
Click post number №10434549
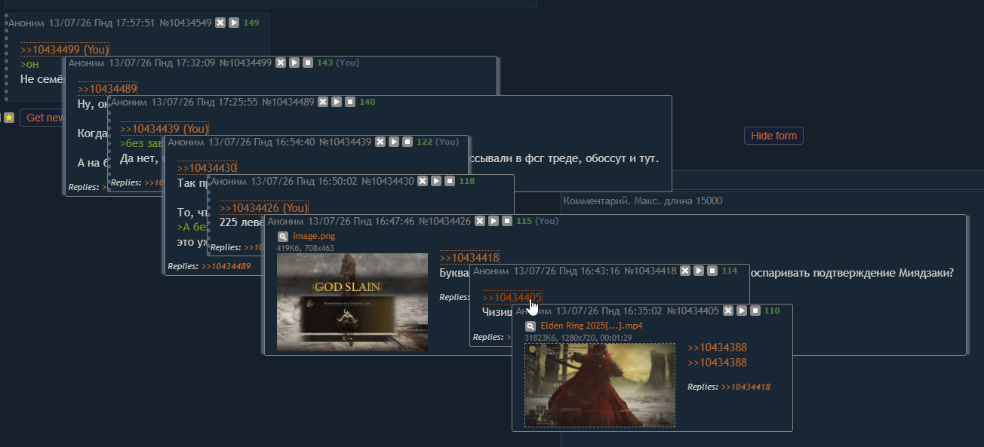coord(186,23)
